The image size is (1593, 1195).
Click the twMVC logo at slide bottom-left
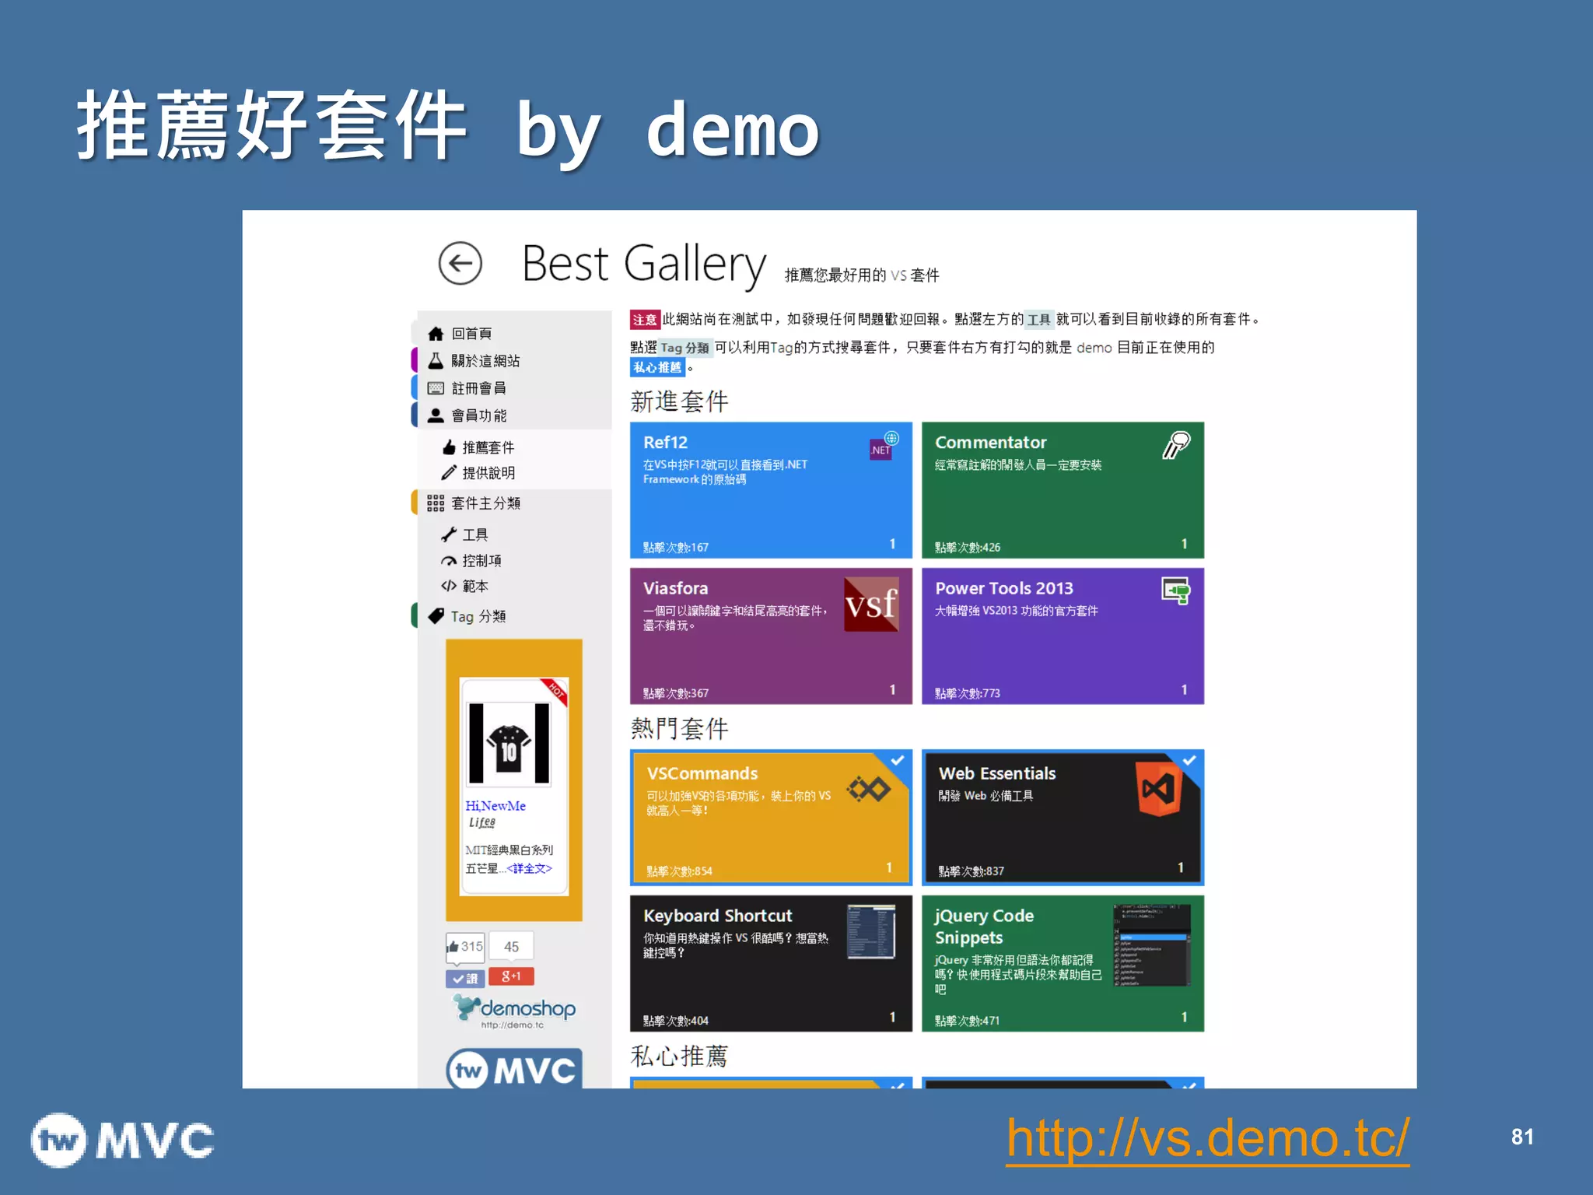pyautogui.click(x=122, y=1141)
